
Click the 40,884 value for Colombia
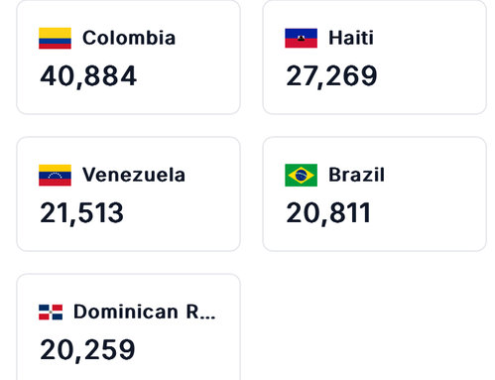point(88,76)
